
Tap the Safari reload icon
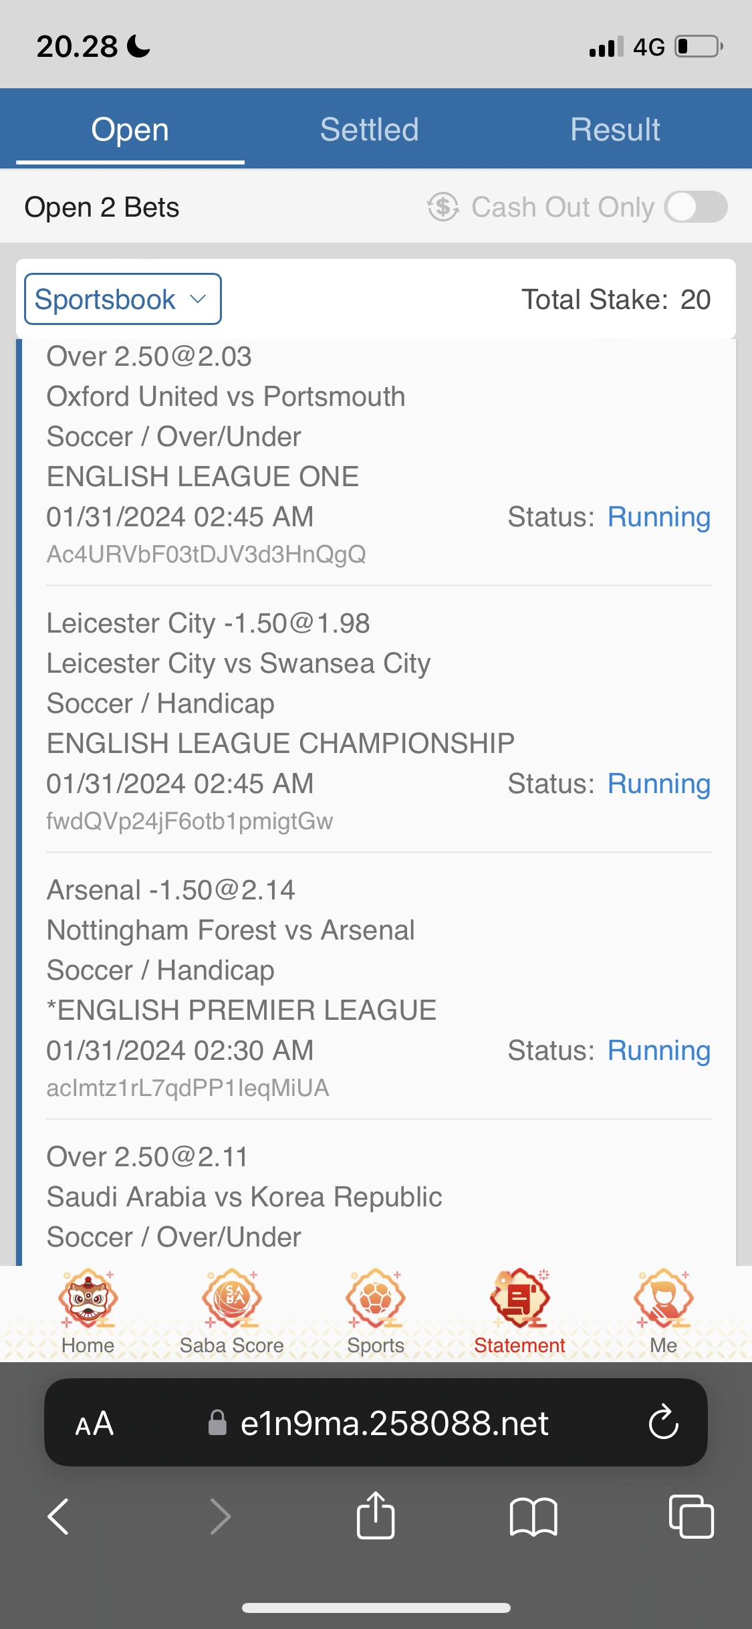(663, 1422)
